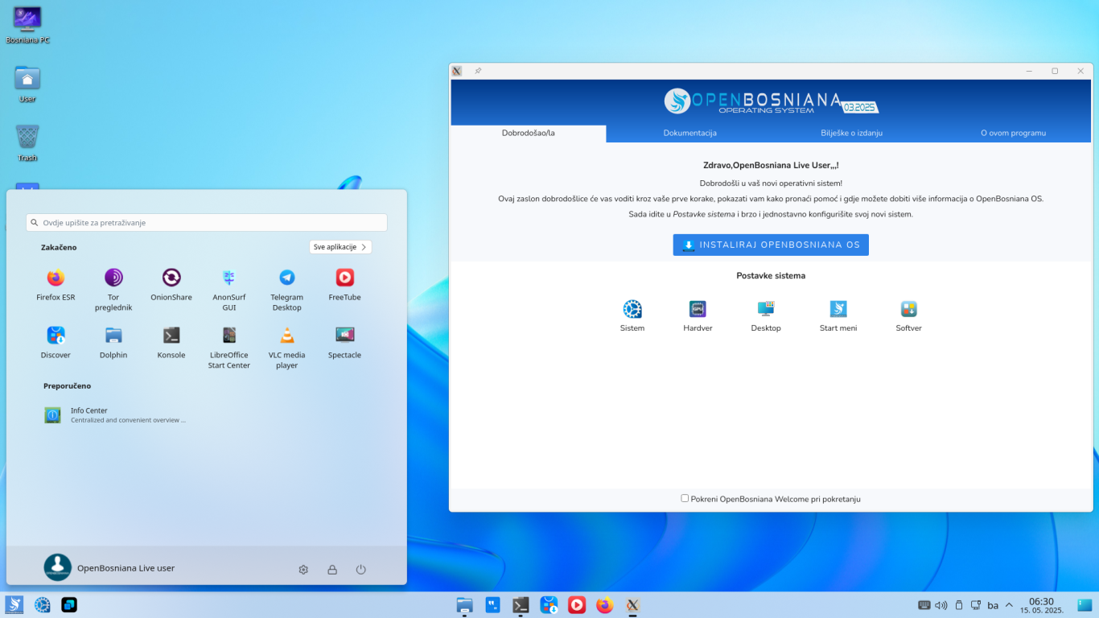This screenshot has width=1099, height=618.
Task: Open the Hardver settings icon
Action: pyautogui.click(x=698, y=315)
